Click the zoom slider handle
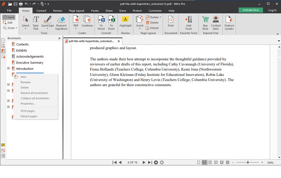The height and width of the screenshot is (178, 281). 248,163
